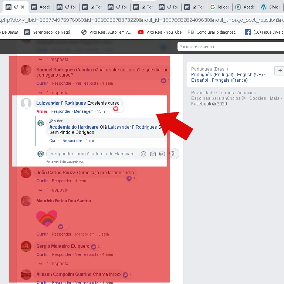This screenshot has height=284, width=284.
Task: Insert a GIF in the reply box
Action: 162,154
